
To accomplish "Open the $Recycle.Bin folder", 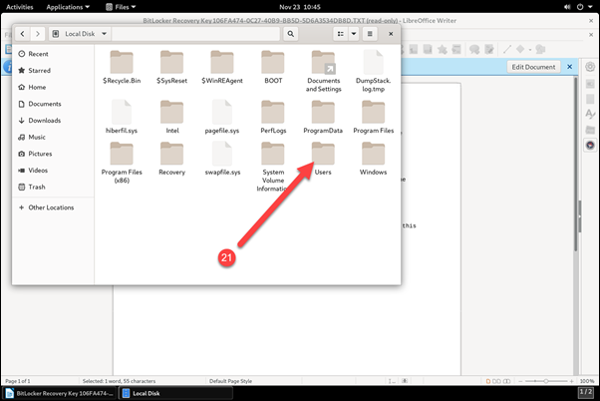I will [x=122, y=67].
